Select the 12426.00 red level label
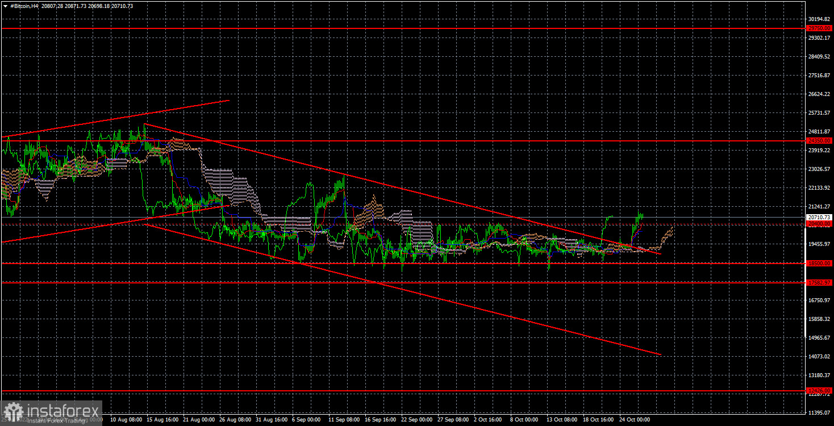Viewport: 834px width, 426px height. tap(819, 391)
